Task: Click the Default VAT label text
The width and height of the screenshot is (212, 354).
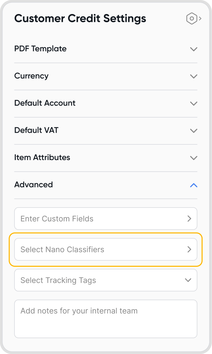Action: pos(36,130)
